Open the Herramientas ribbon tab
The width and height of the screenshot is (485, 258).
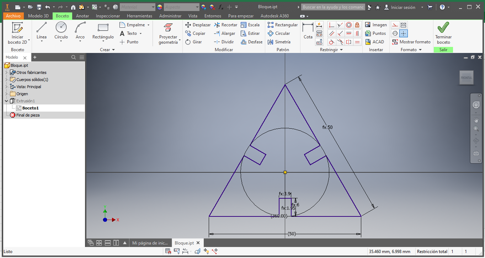(x=139, y=16)
